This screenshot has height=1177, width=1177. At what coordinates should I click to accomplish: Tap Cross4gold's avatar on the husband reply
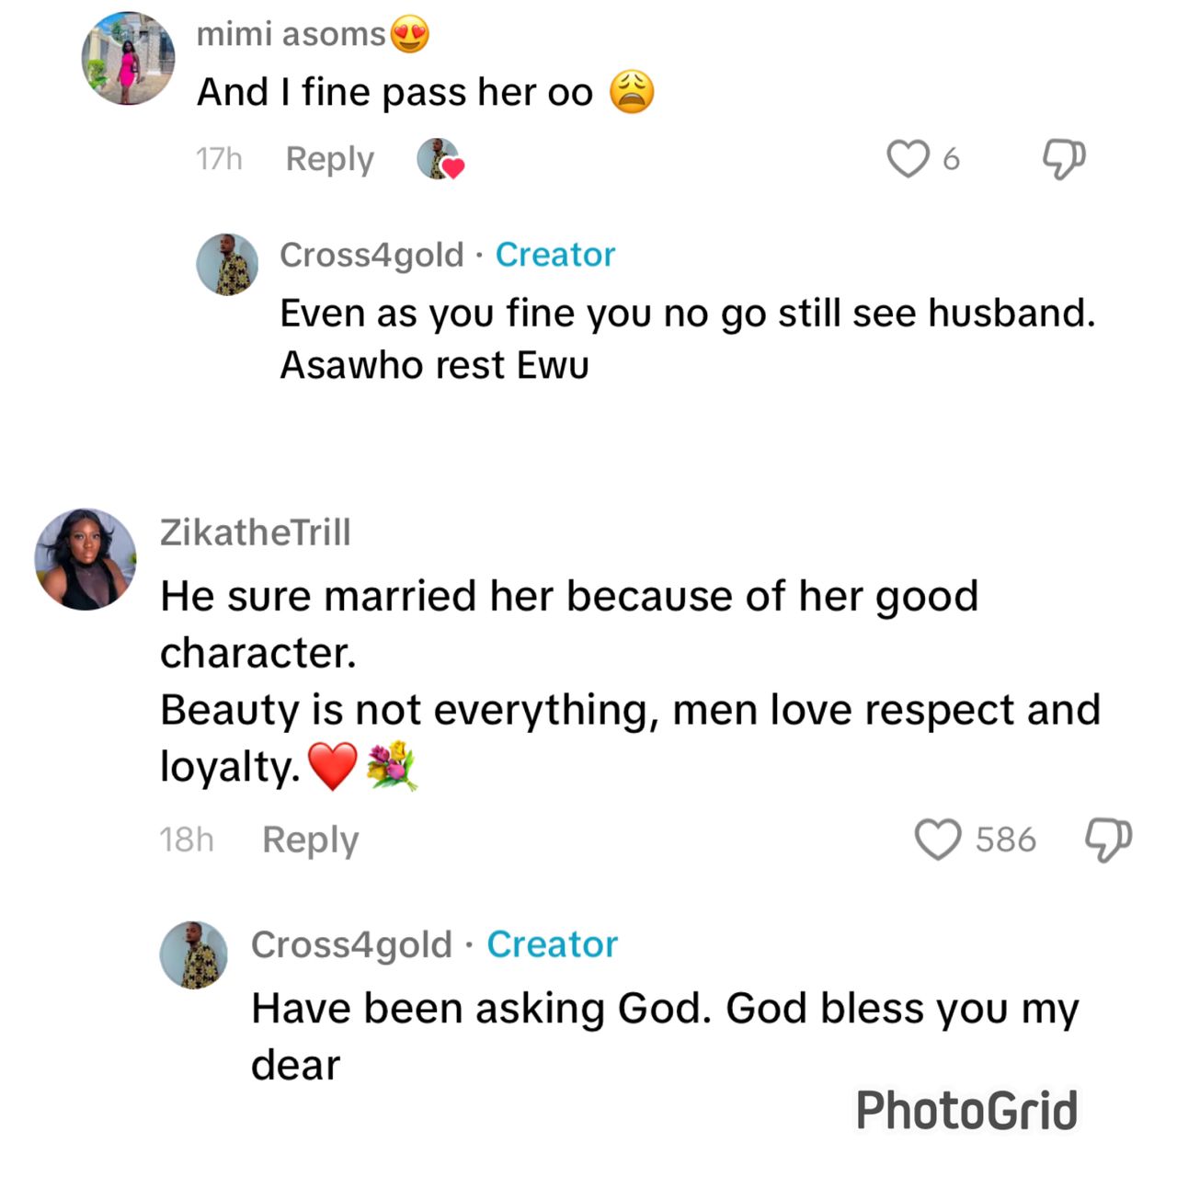click(x=227, y=264)
